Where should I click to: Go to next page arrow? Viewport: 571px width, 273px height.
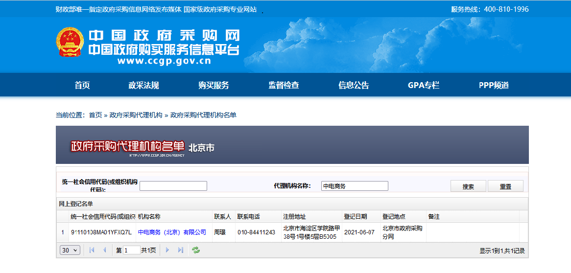[x=167, y=250]
